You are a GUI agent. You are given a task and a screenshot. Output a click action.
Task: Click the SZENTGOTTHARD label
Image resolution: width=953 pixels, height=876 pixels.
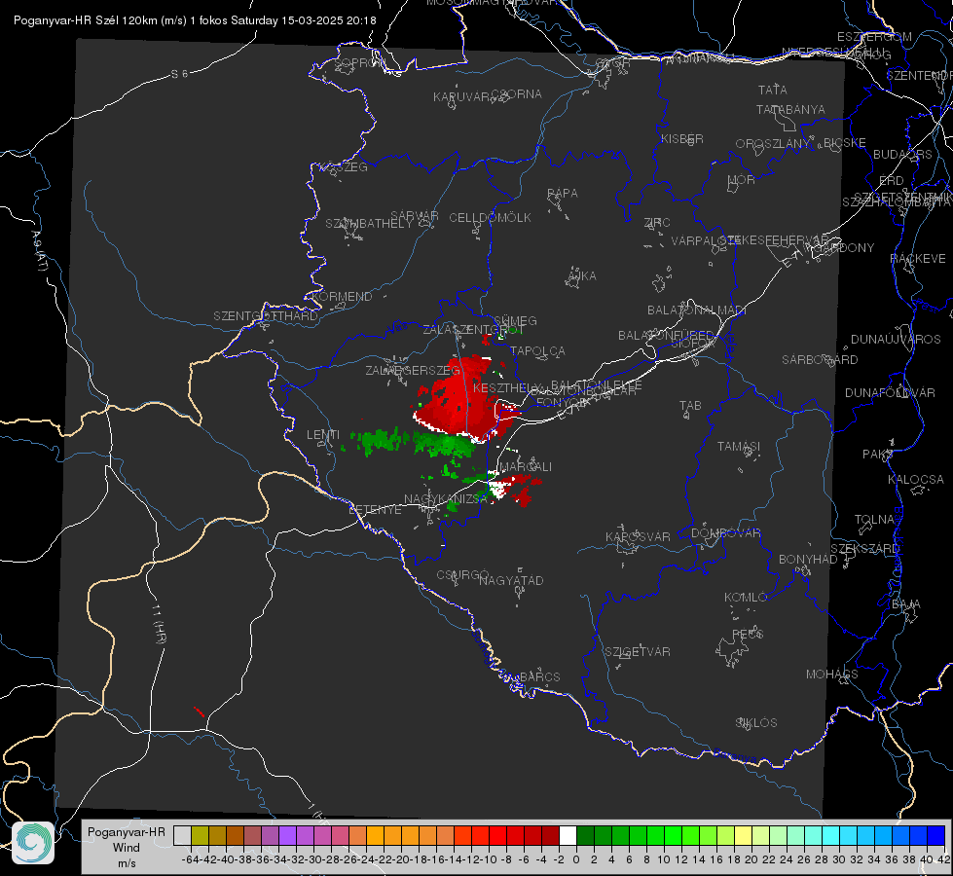[x=266, y=316]
